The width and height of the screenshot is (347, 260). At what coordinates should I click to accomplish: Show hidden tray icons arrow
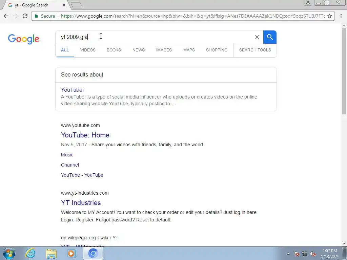pyautogui.click(x=288, y=254)
